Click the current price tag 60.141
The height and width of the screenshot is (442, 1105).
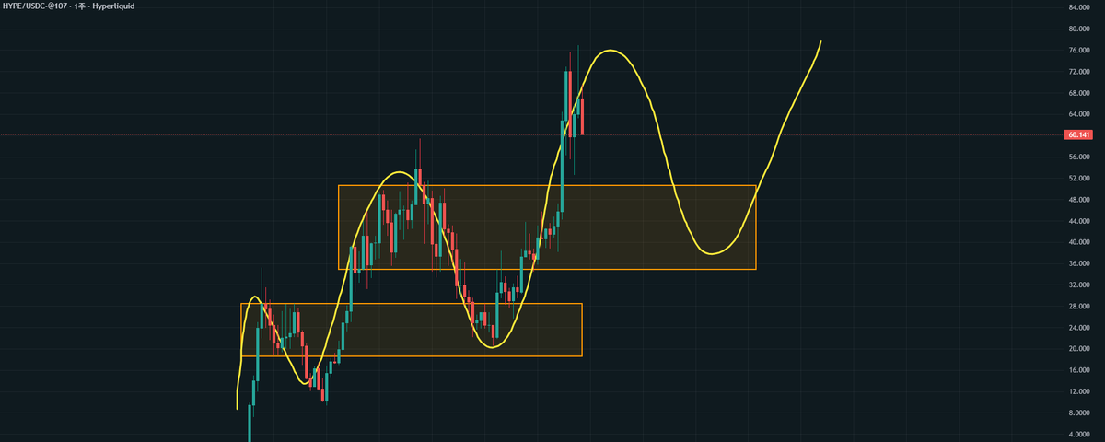pos(1078,134)
